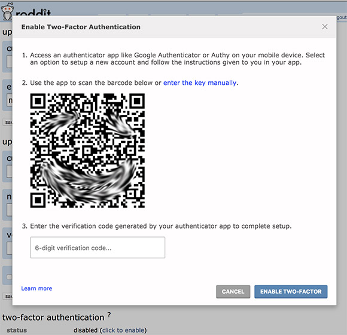Cancel two-factor setup

(x=233, y=292)
